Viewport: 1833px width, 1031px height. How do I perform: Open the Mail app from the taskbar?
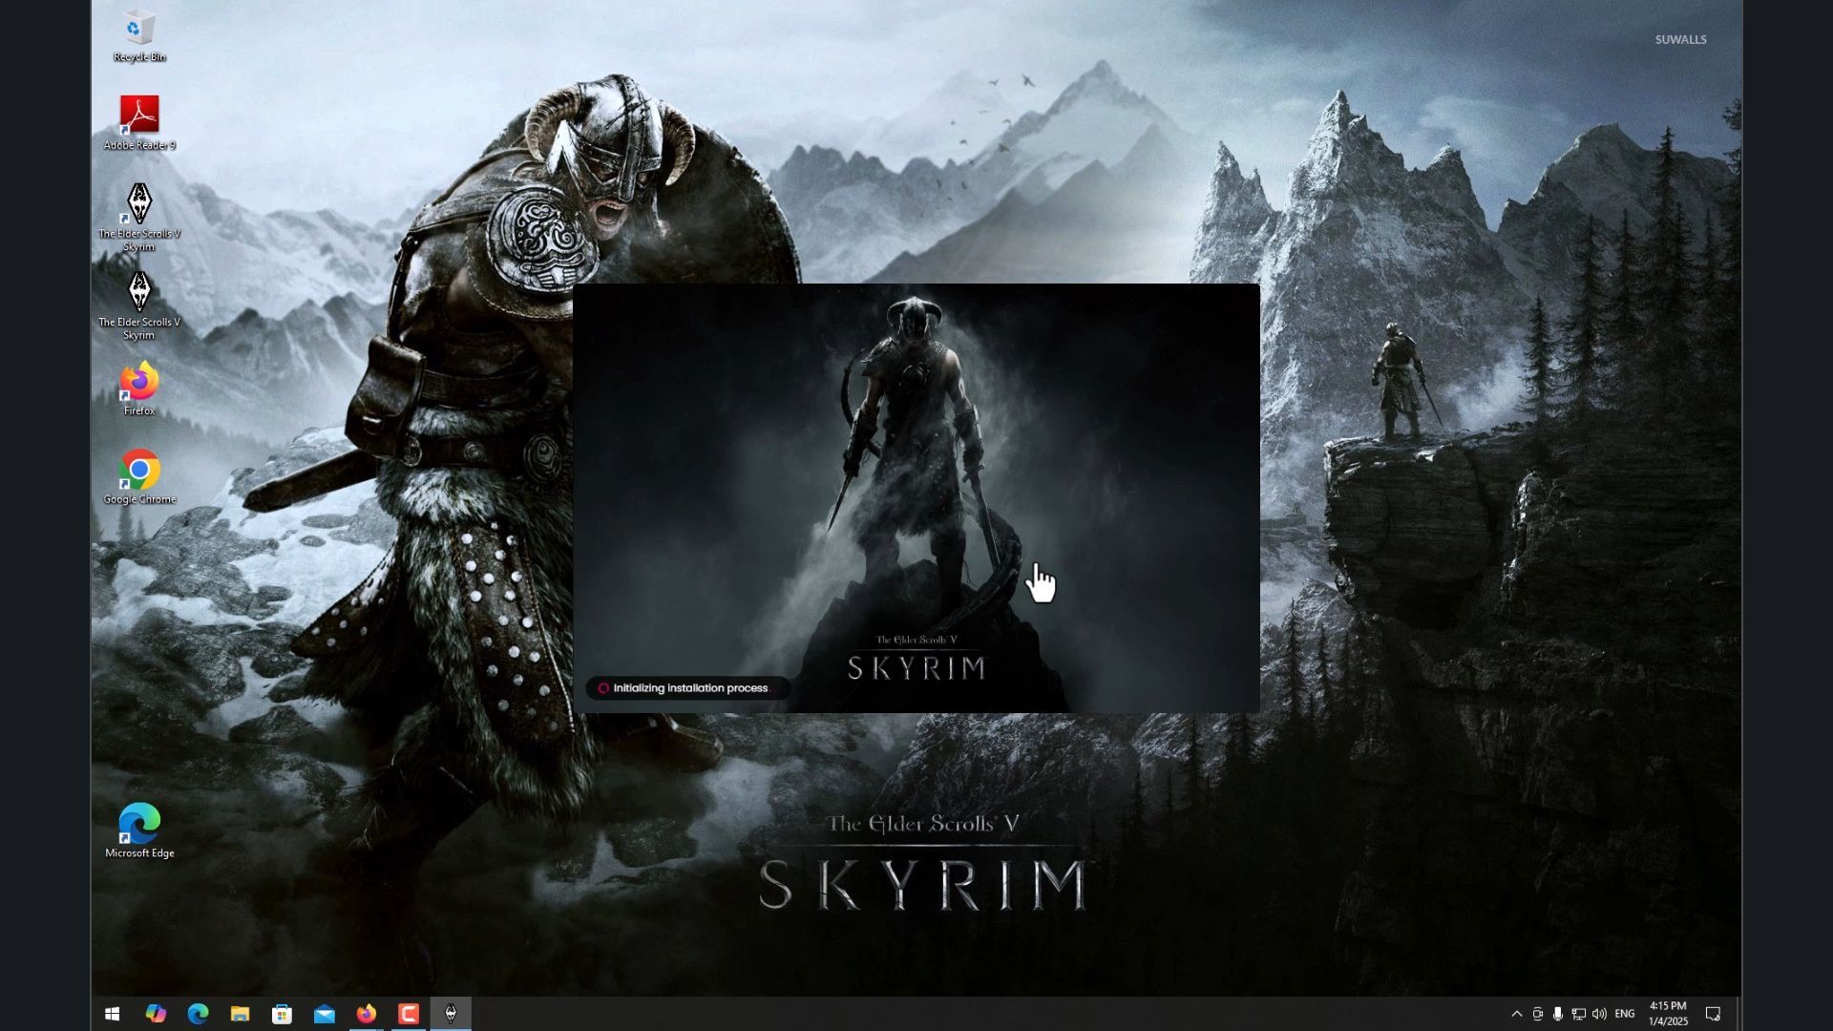pos(324,1014)
